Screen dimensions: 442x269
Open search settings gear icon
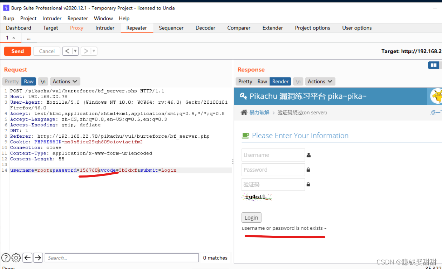click(16, 258)
